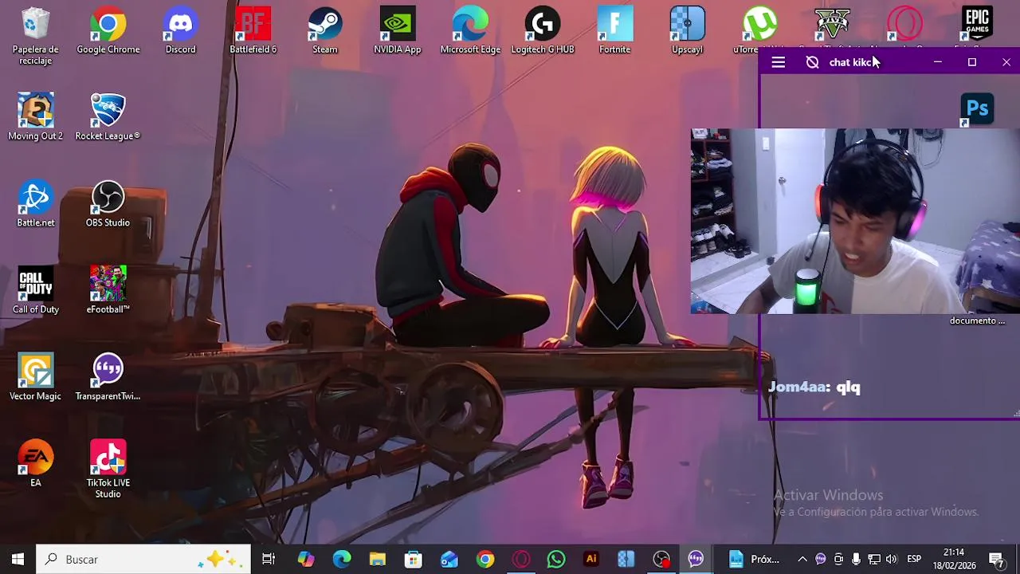This screenshot has height=574, width=1020.
Task: Select the Steam desktop shortcut
Action: click(325, 32)
